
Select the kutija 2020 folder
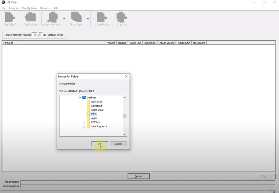[97, 110]
